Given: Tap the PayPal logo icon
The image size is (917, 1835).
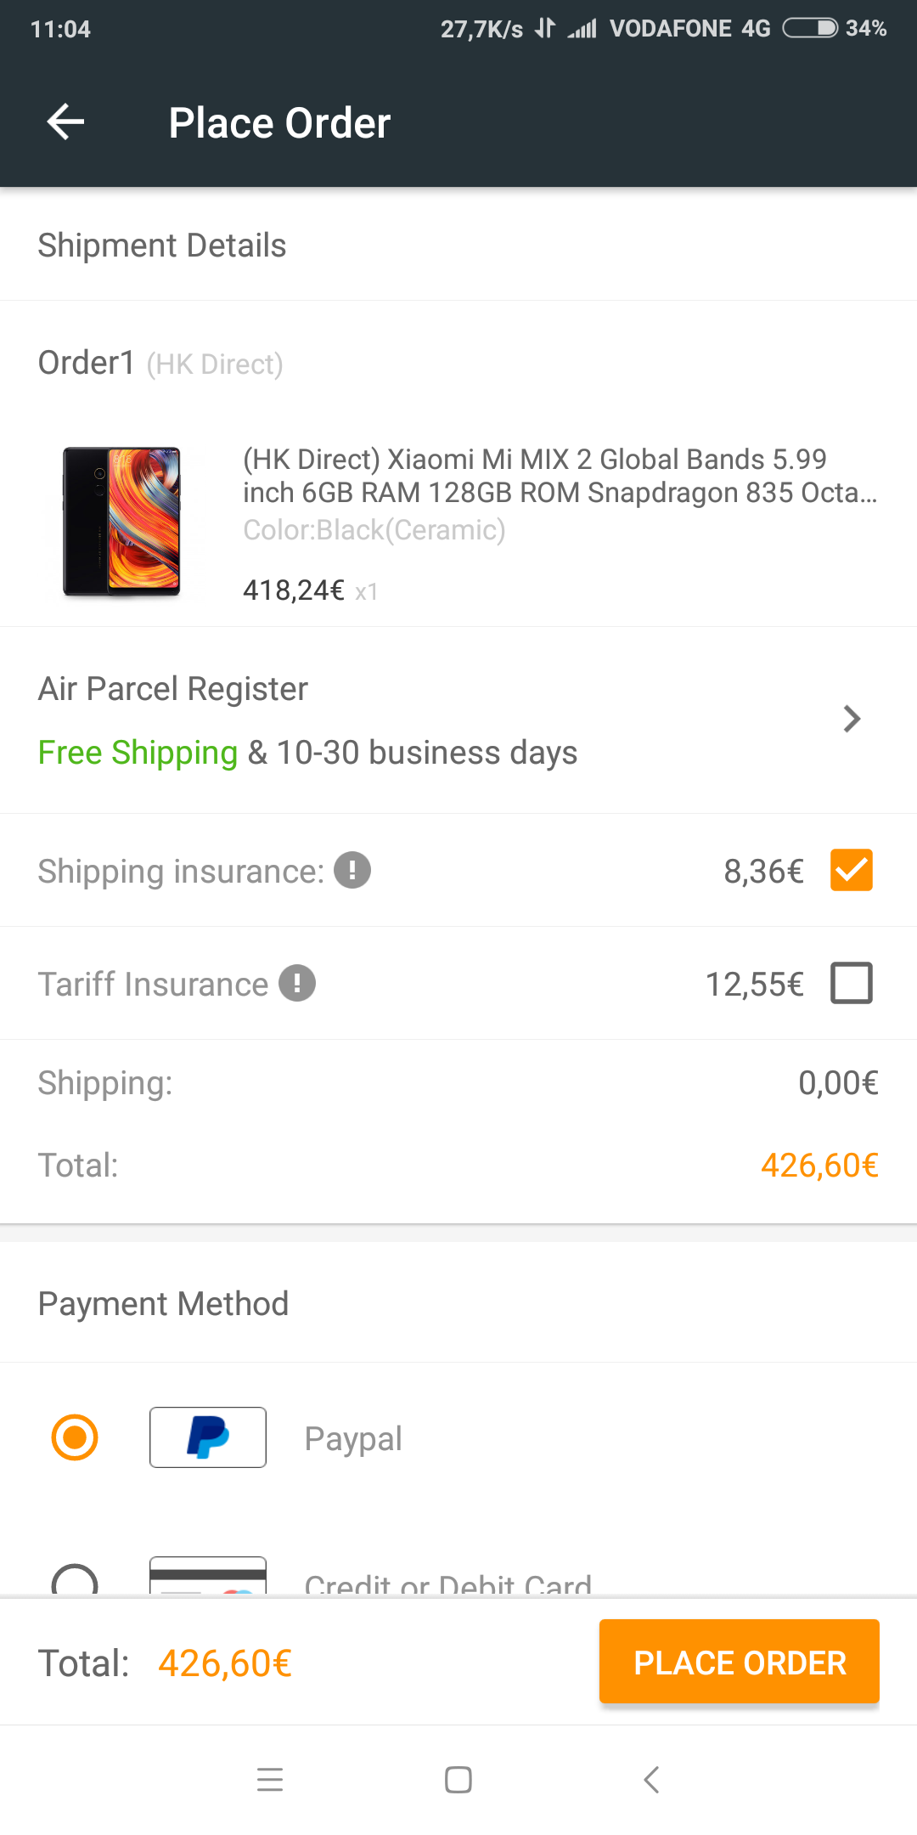Looking at the screenshot, I should [x=208, y=1437].
